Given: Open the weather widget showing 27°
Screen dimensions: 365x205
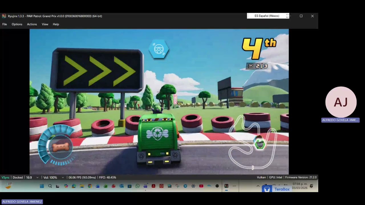Looking at the screenshot, I should 9,186.
